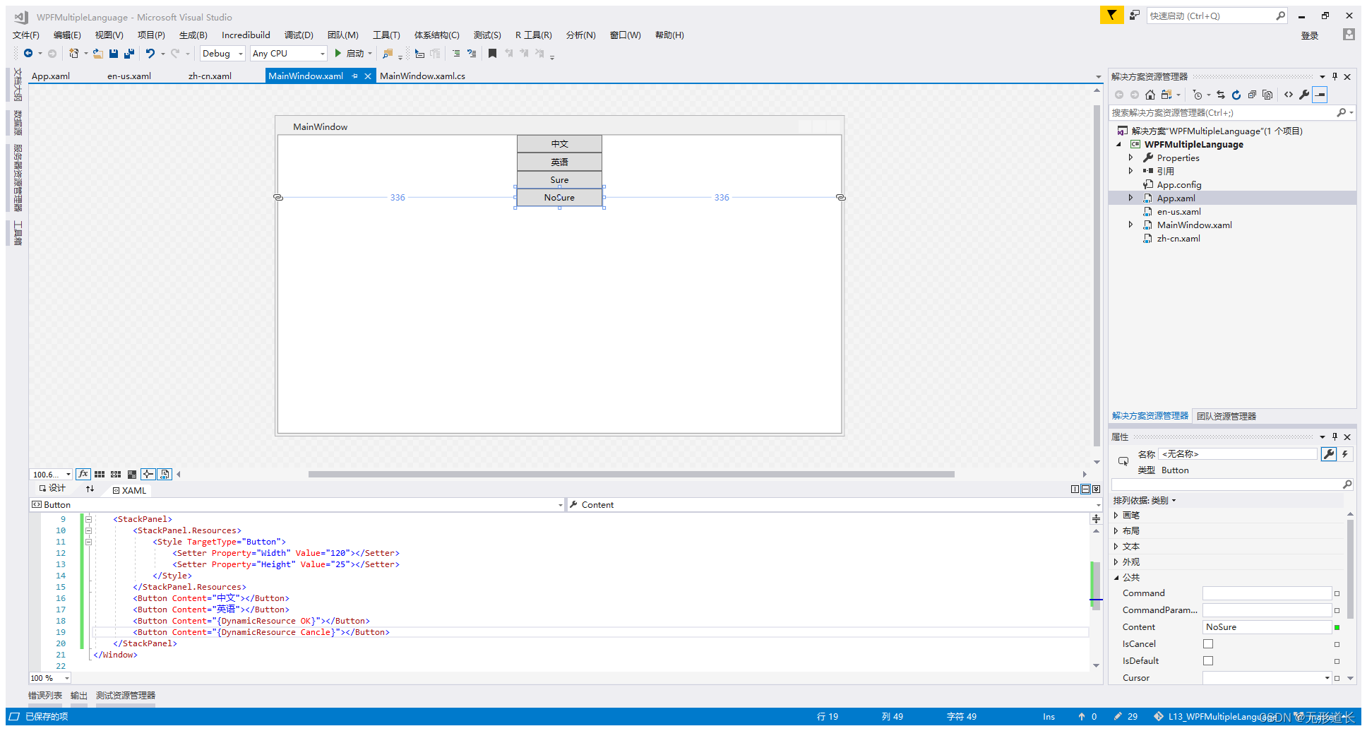Toggle the effects fx icon in the designer
This screenshot has height=731, width=1367.
click(x=83, y=474)
